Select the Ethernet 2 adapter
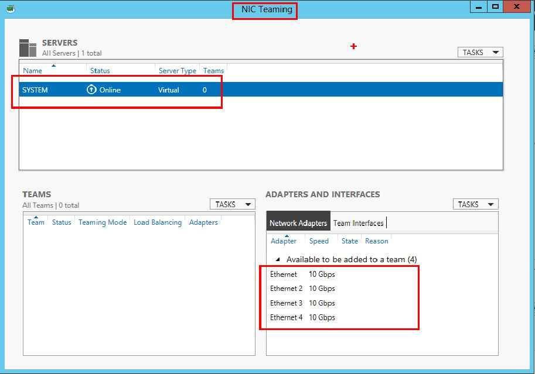Screen dimensions: 535x374 pos(286,289)
